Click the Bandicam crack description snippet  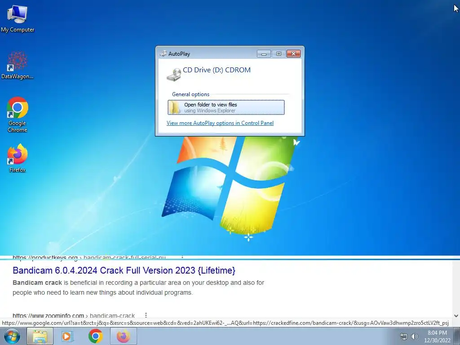(x=138, y=287)
